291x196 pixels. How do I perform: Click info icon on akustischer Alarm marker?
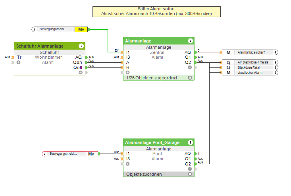coord(276,73)
